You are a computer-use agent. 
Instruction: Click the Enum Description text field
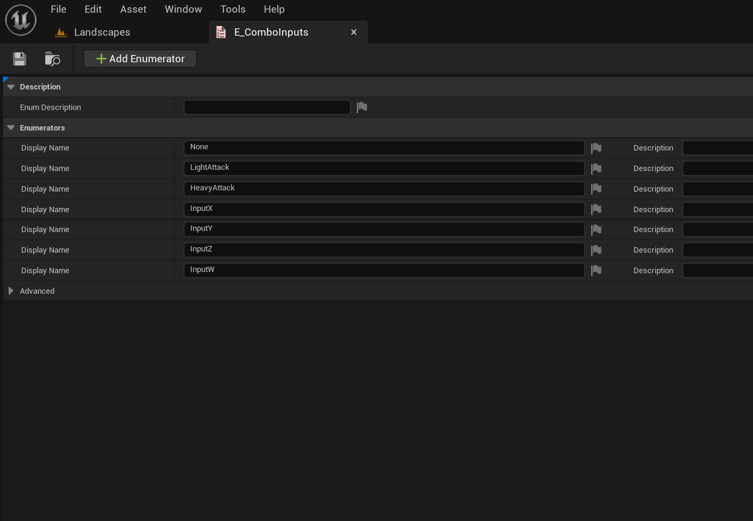pyautogui.click(x=266, y=107)
